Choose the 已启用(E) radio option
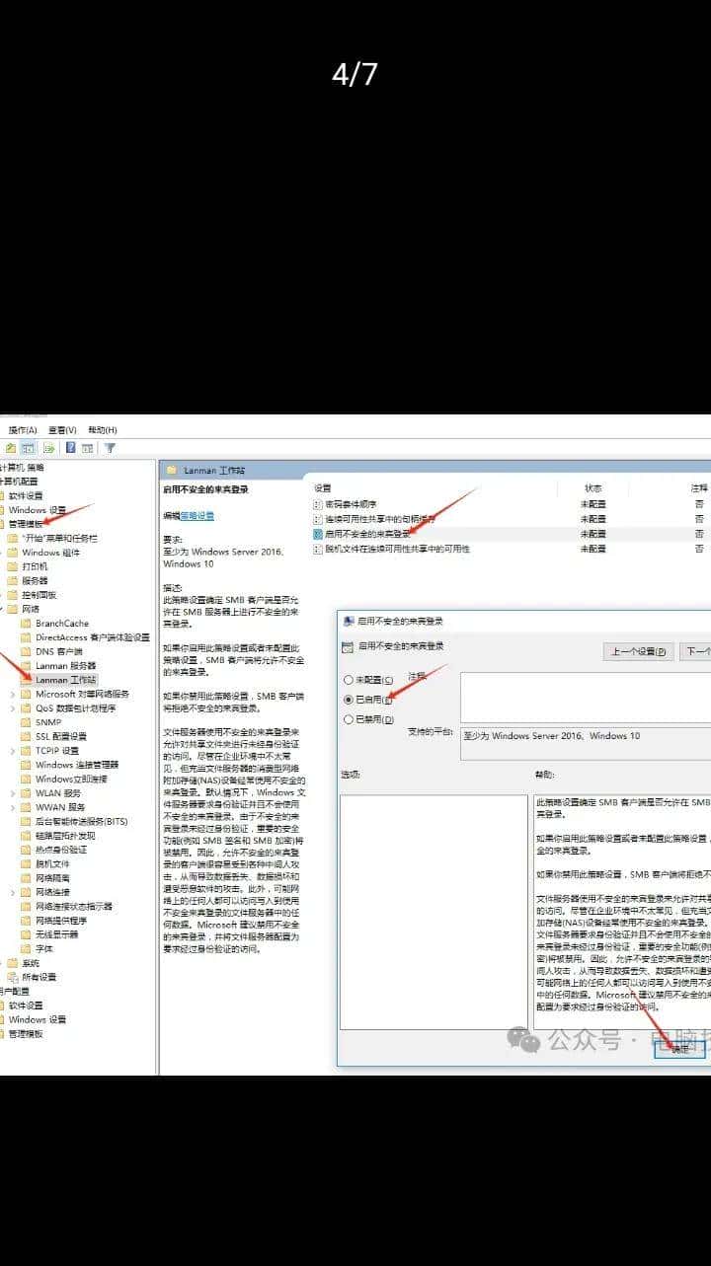Viewport: 711px width, 1266px height. [367, 700]
